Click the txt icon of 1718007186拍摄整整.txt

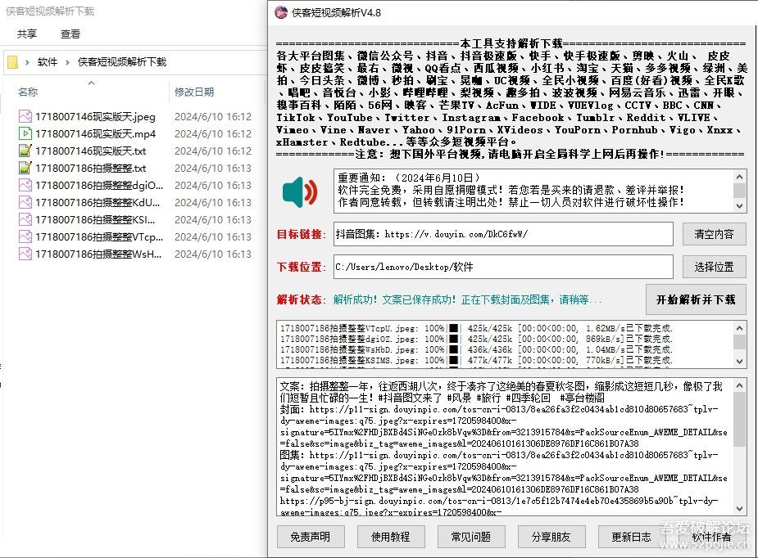[25, 168]
